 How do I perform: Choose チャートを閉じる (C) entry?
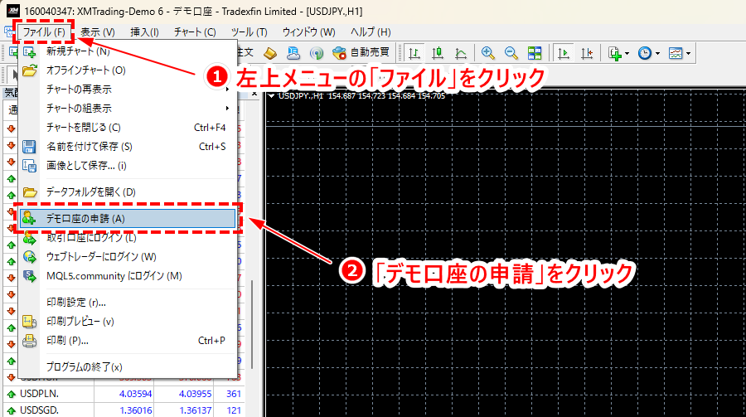(128, 128)
